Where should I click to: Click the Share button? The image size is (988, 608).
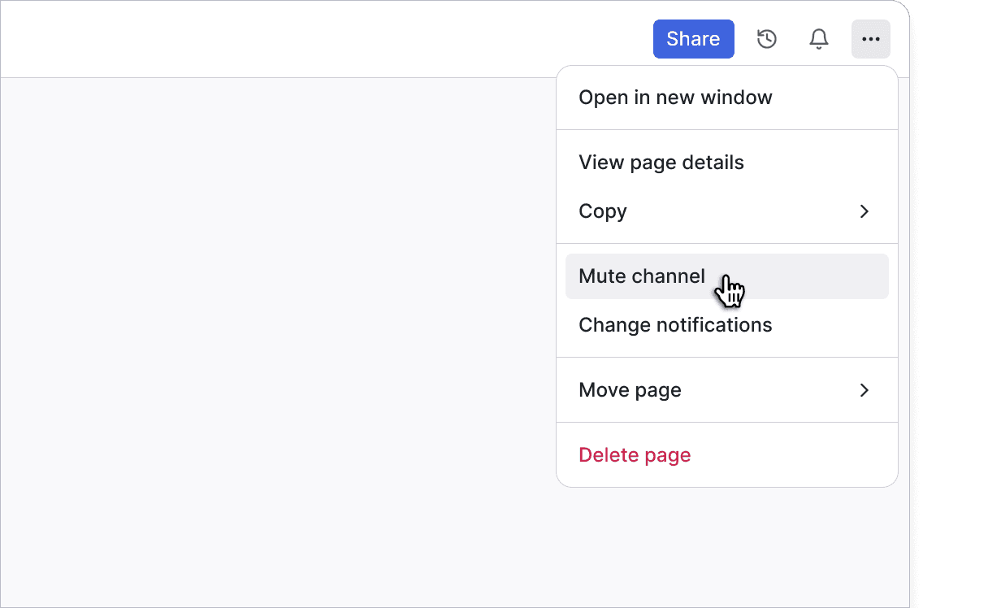[693, 38]
